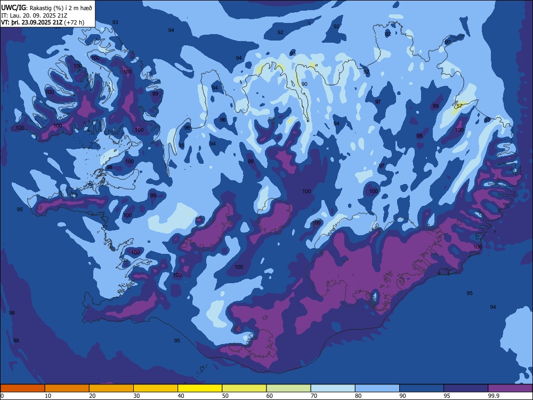Image resolution: width=533 pixels, height=400 pixels.
Task: Click the legend label '80'
Action: [x=358, y=396]
